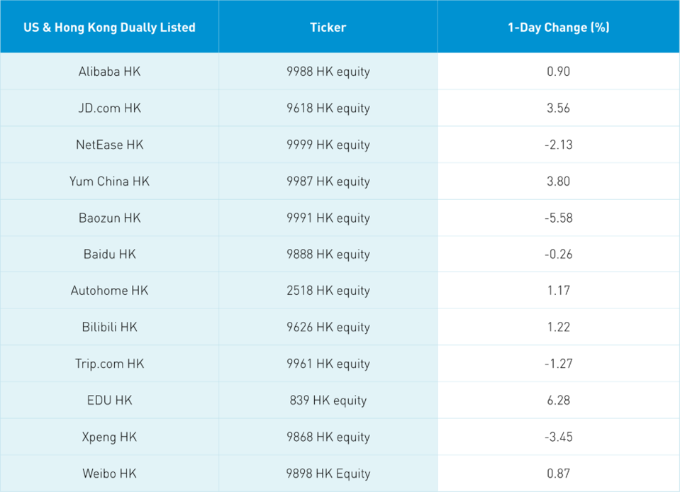Select the NetEase HK company name
Viewport: 680px width, 492px height.
pyautogui.click(x=109, y=145)
